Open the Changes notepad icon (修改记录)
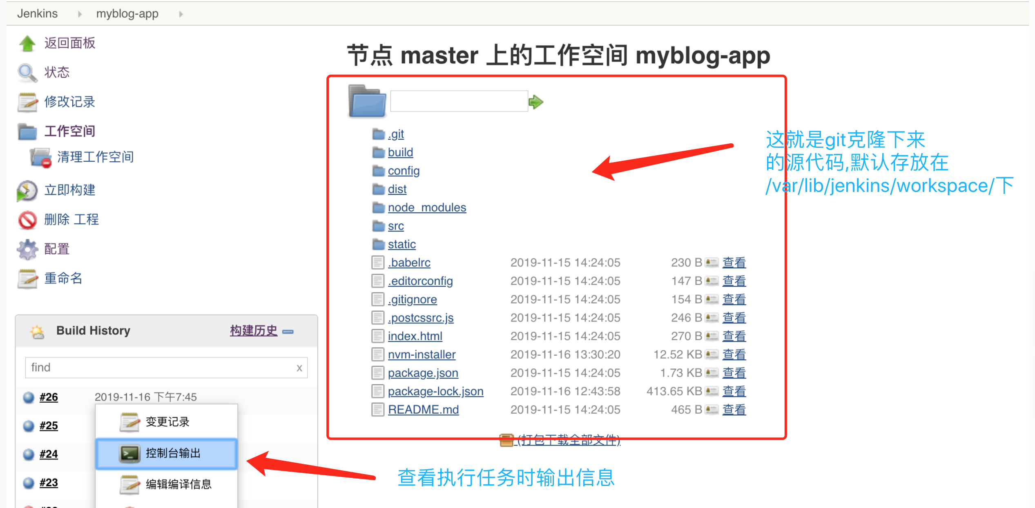1035x508 pixels. pyautogui.click(x=27, y=102)
